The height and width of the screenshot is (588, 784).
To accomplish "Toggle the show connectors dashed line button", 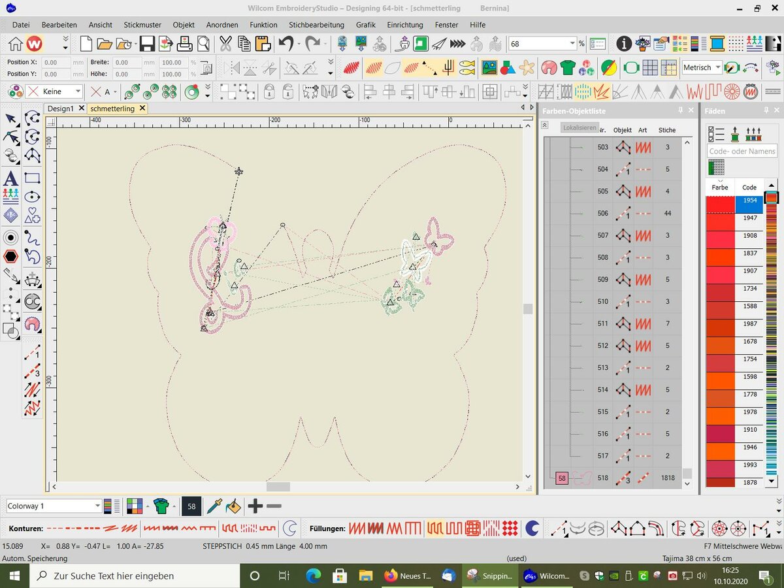I will [429, 68].
